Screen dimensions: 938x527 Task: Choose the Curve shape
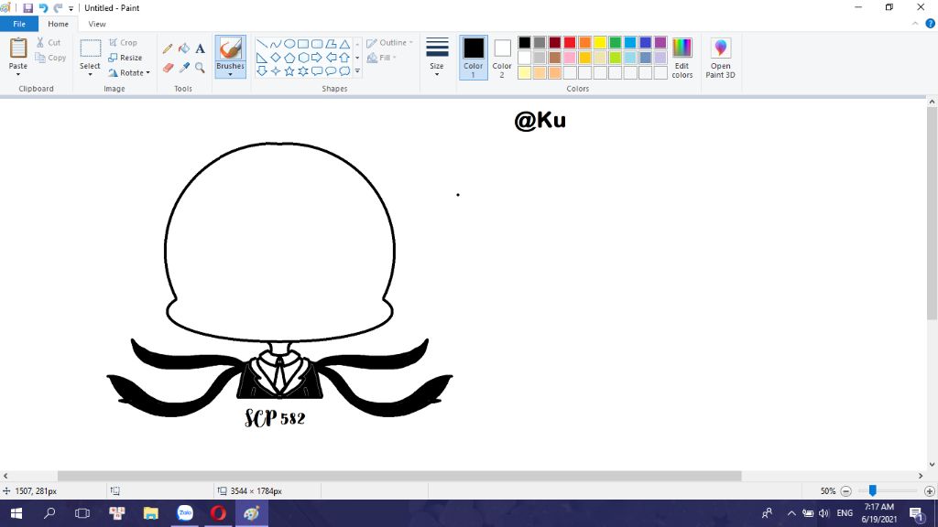click(x=275, y=44)
